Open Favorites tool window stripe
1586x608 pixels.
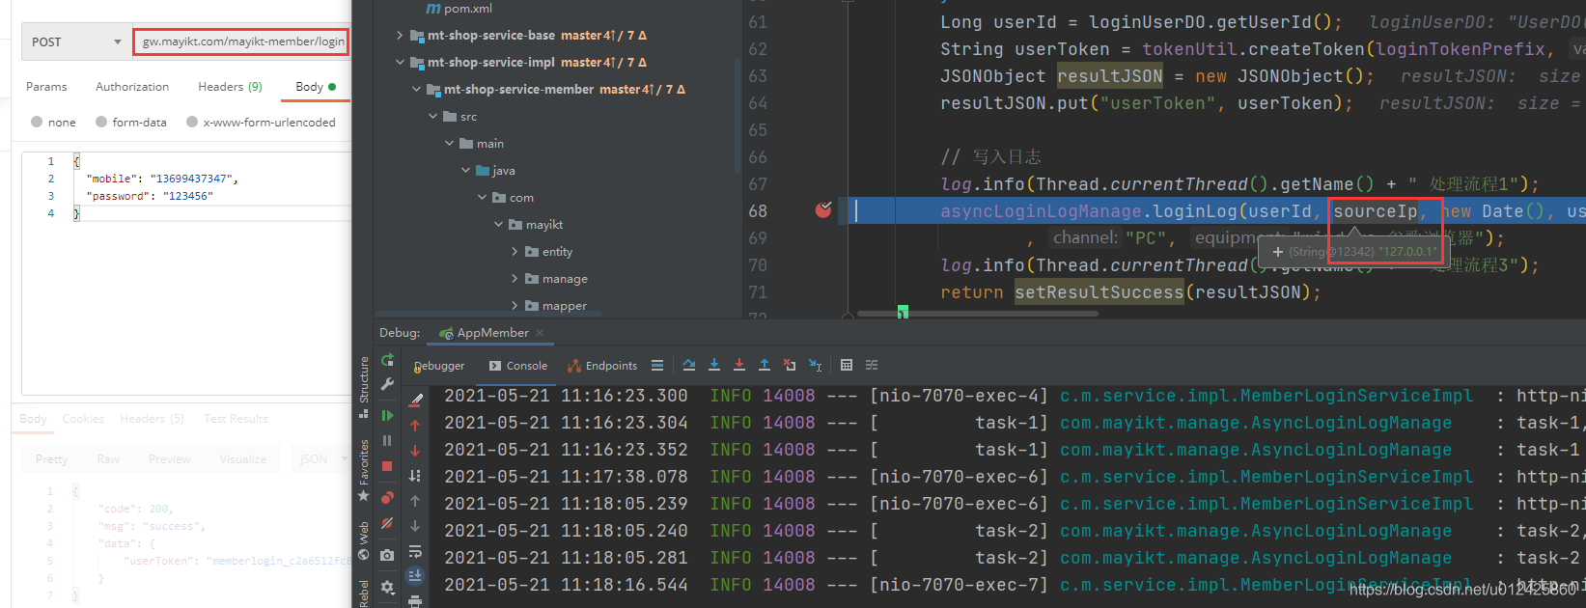pyautogui.click(x=364, y=469)
